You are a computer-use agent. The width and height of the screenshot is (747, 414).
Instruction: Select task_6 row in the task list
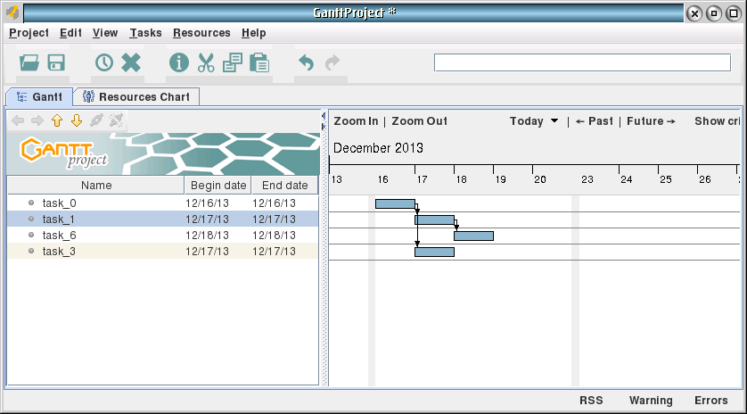(x=60, y=236)
